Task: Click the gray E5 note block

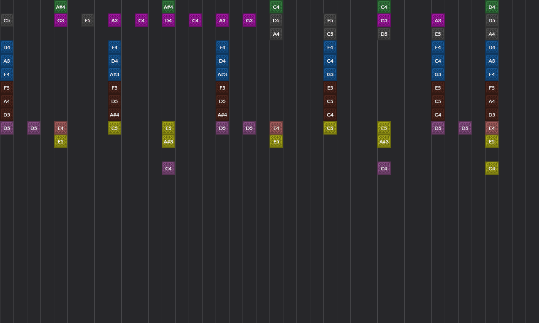Action: (x=438, y=34)
